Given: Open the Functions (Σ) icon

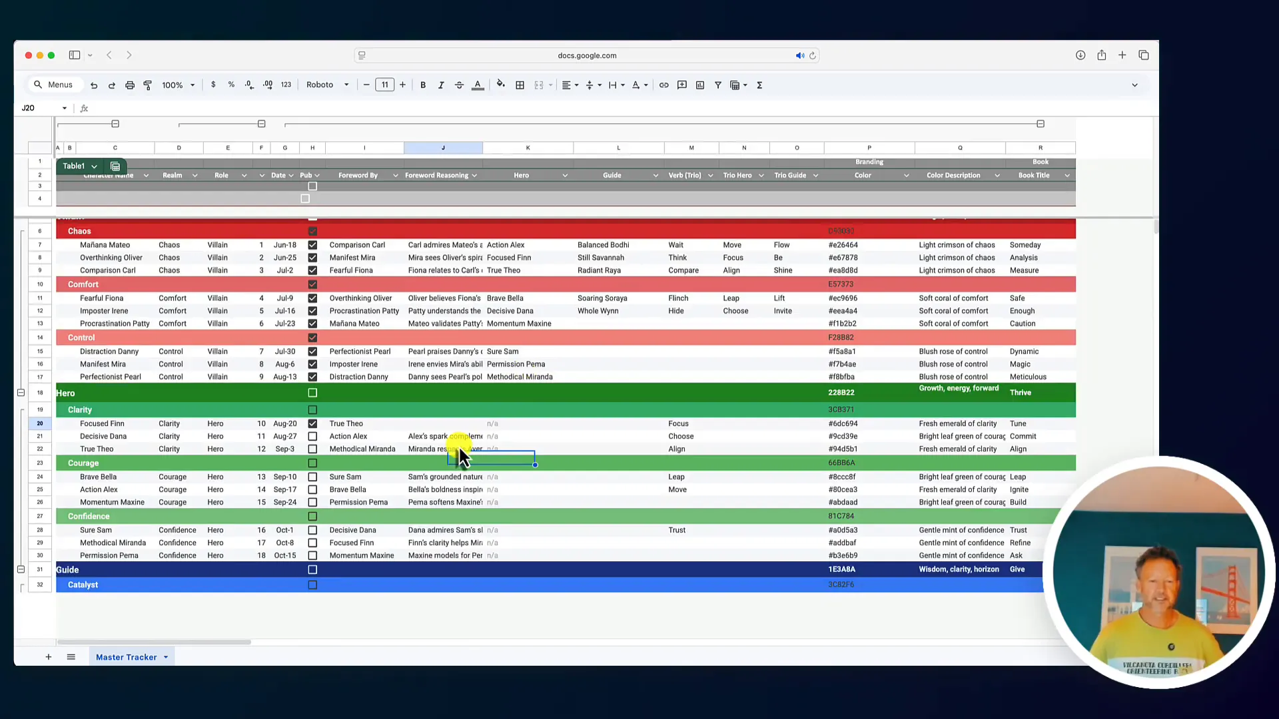Looking at the screenshot, I should click(759, 85).
